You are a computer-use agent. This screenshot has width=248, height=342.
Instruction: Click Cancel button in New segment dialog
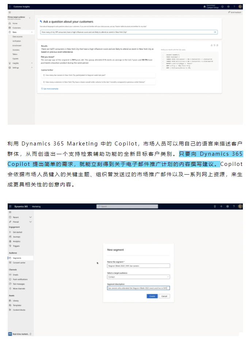[164, 296]
